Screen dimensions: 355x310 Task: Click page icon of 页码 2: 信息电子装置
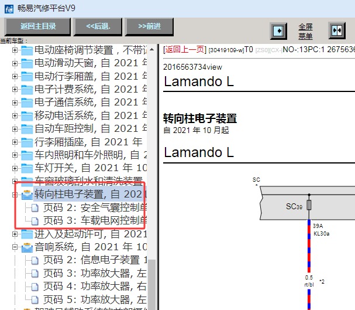pyautogui.click(x=35, y=260)
